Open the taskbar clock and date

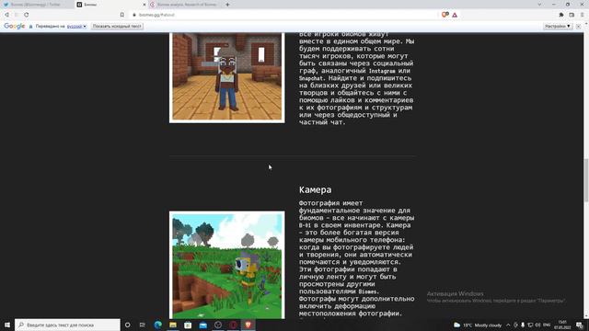tap(562, 325)
